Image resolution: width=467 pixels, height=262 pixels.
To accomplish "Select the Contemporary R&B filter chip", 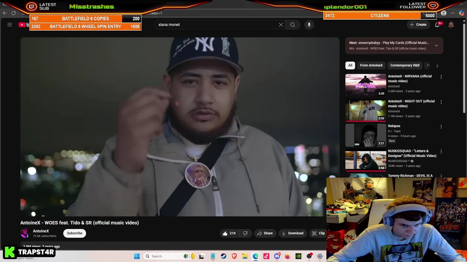I will (405, 65).
